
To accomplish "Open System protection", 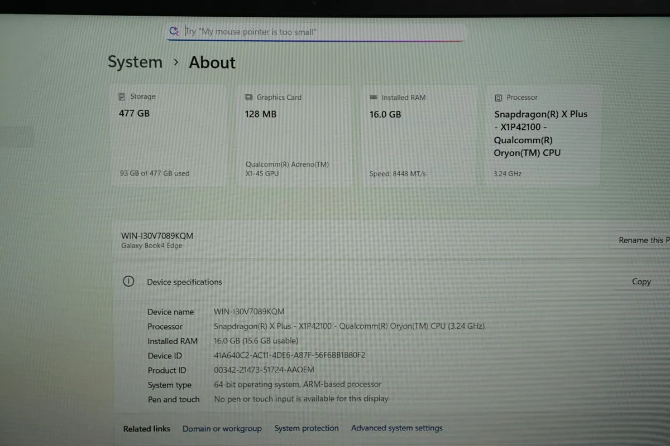I will 307,428.
